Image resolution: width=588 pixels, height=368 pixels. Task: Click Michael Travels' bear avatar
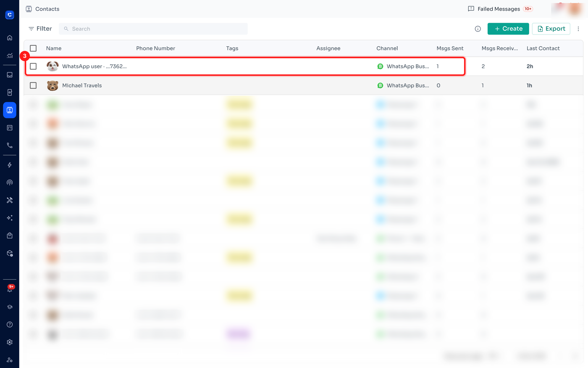pos(52,85)
